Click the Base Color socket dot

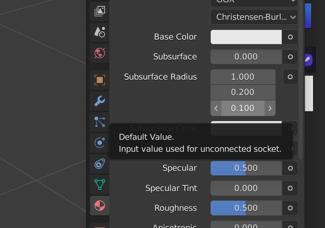coord(290,37)
